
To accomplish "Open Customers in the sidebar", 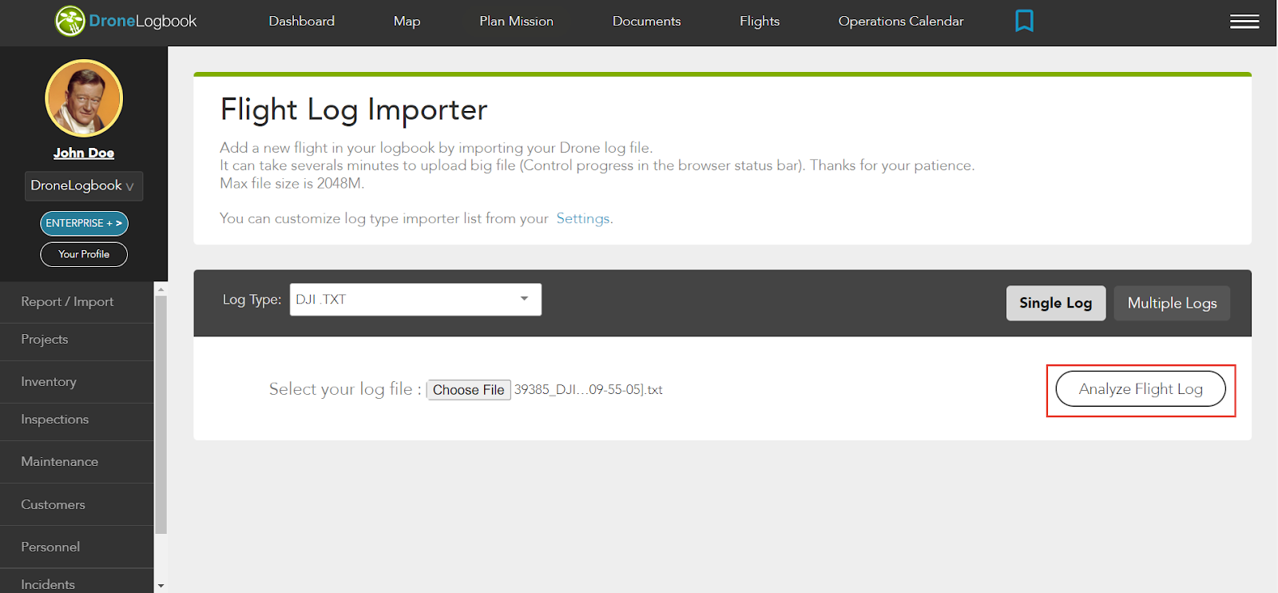I will pyautogui.click(x=77, y=504).
